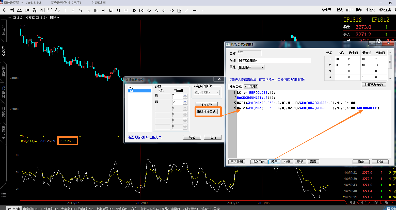Open the 日线 period dropdown
This screenshot has height=210, width=396.
(55, 18)
